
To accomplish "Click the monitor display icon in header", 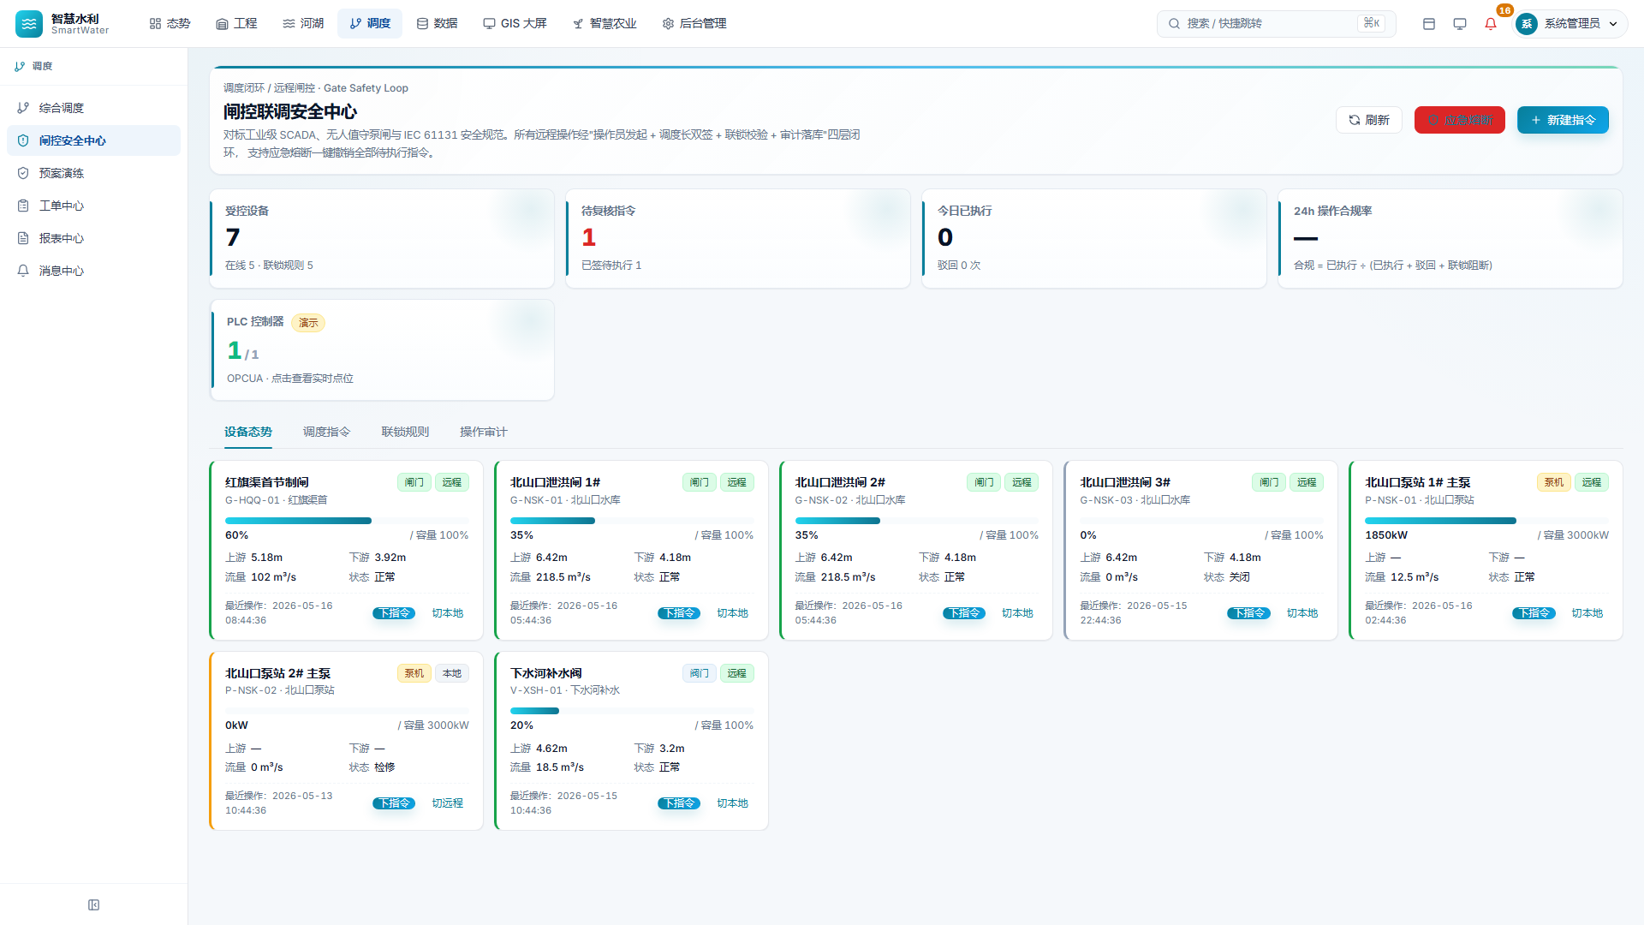I will click(x=1460, y=24).
